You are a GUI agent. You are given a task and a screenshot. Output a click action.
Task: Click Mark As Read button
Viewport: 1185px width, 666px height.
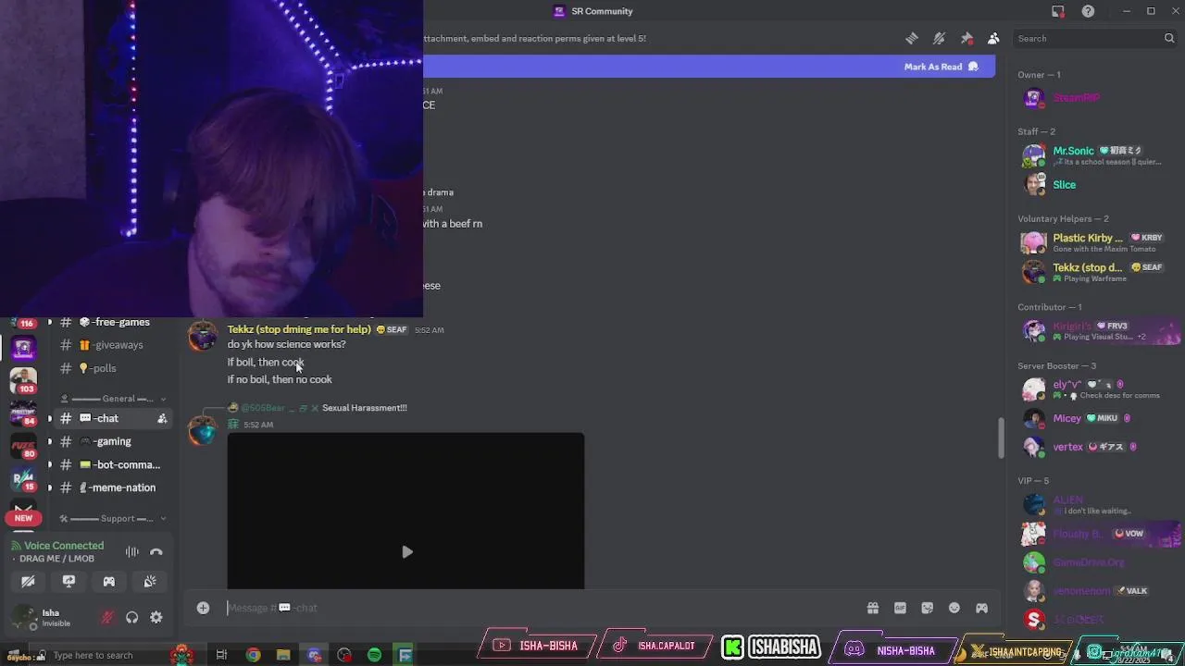pos(941,67)
